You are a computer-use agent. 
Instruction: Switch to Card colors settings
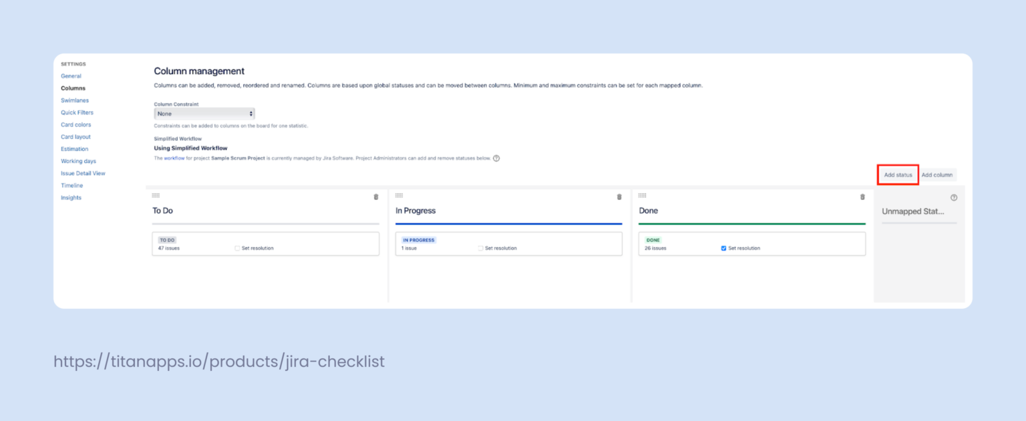pos(75,124)
